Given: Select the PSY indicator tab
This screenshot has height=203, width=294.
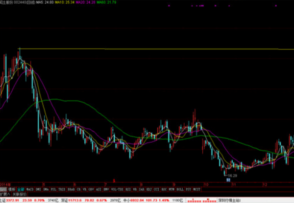Looking at the screenshot, I should [x=188, y=189].
